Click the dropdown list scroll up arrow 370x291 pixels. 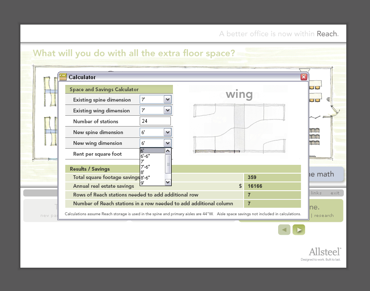(x=168, y=151)
